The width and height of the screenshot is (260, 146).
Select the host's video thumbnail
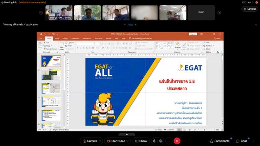(59, 13)
